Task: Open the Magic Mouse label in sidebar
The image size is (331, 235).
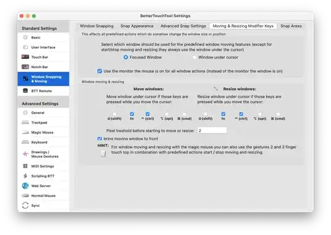Action: 42,132
